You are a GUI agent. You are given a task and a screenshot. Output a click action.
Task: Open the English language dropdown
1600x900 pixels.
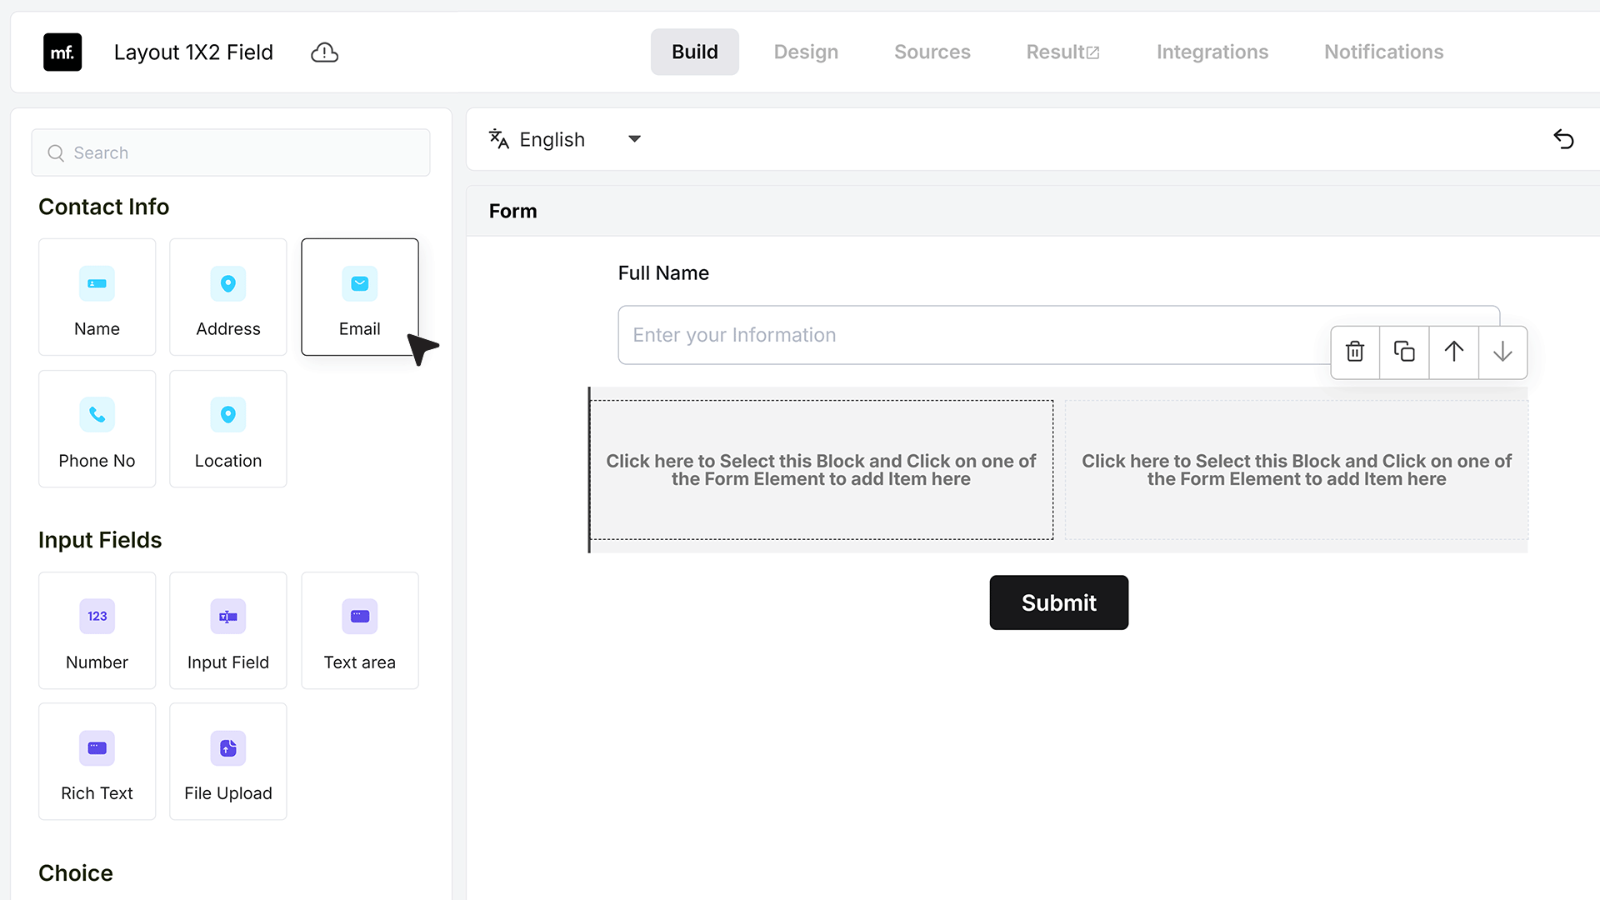tap(565, 139)
